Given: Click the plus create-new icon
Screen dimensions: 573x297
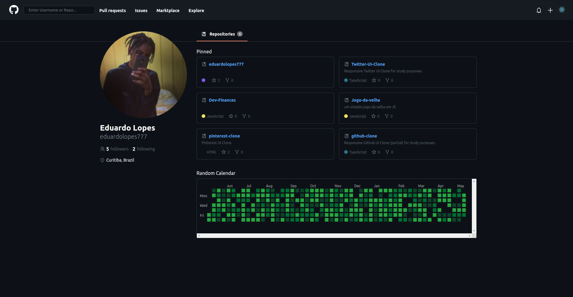Looking at the screenshot, I should 550,10.
